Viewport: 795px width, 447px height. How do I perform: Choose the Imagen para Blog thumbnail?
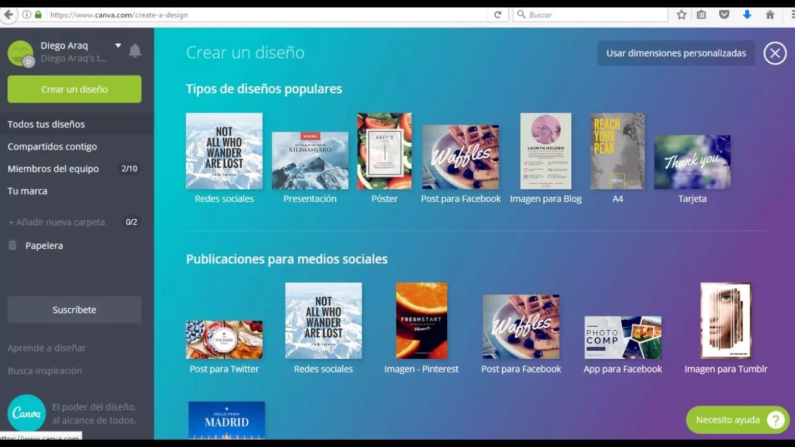546,151
